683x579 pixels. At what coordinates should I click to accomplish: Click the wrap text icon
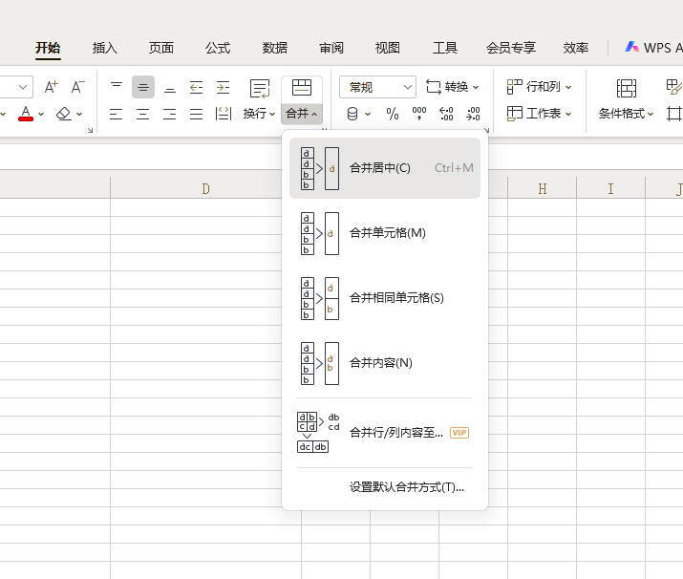tap(260, 89)
